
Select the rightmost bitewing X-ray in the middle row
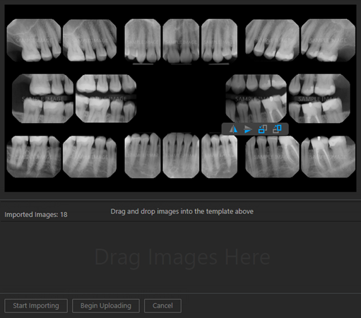(x=319, y=98)
